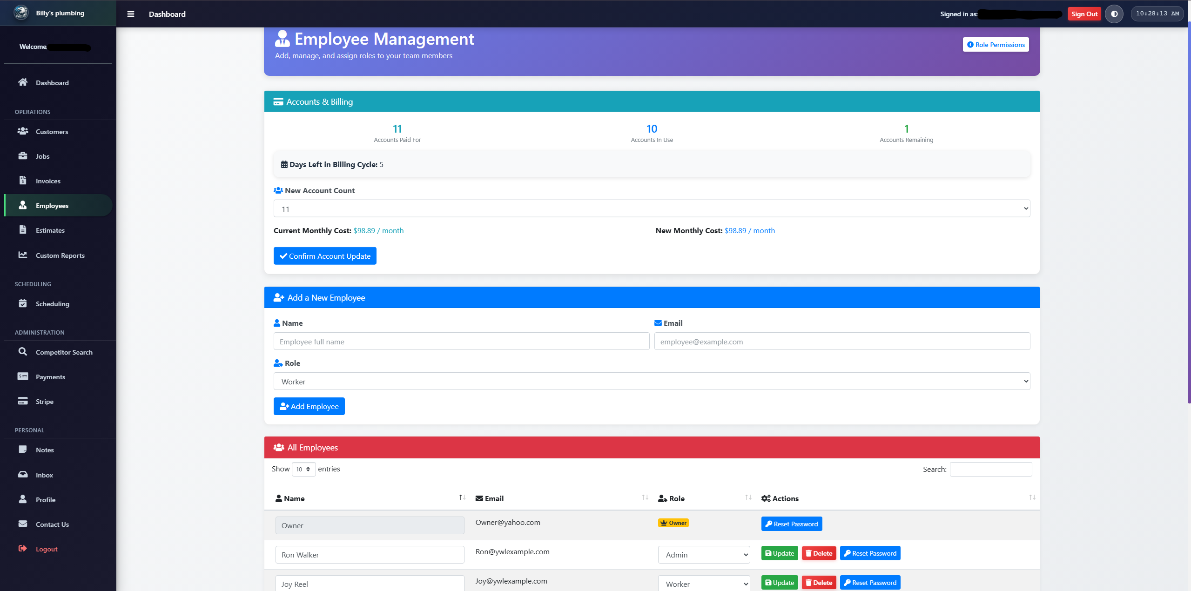Go to Invoices in sidebar
The image size is (1191, 591).
[58, 181]
